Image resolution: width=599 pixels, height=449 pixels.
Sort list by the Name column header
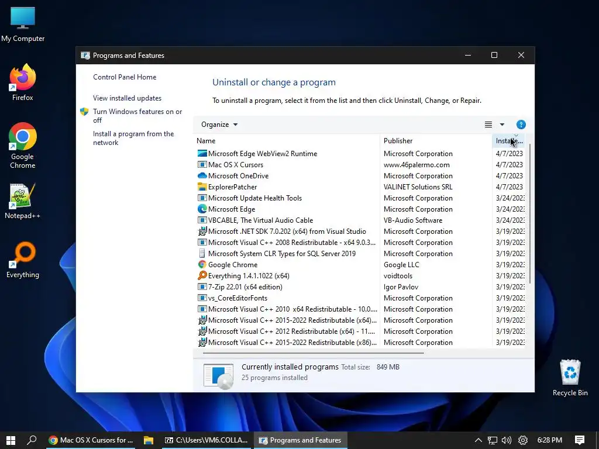[287, 141]
